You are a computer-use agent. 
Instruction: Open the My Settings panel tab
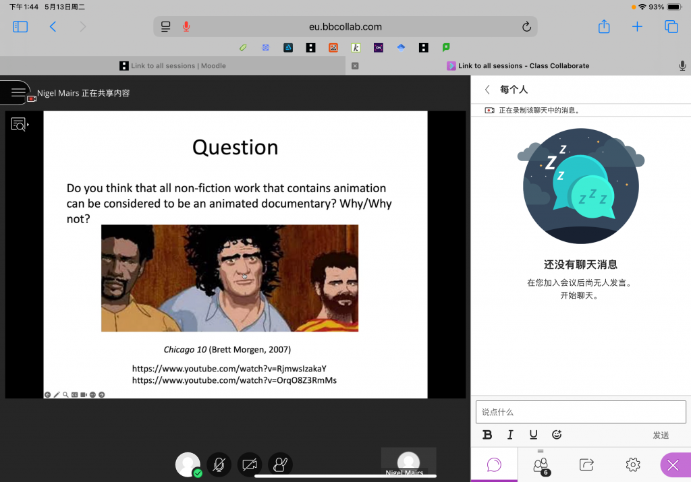[633, 465]
